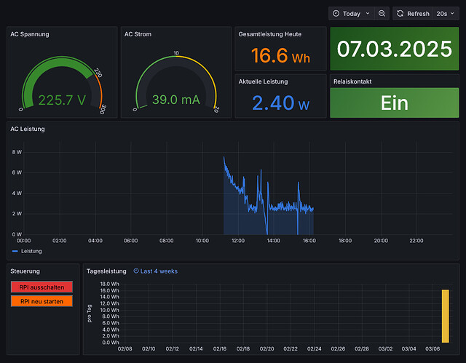Open the AC Strom panel title
466x363 pixels.
pyautogui.click(x=138, y=34)
